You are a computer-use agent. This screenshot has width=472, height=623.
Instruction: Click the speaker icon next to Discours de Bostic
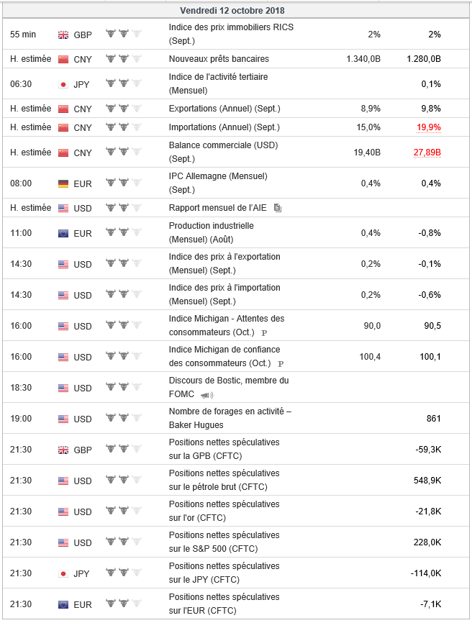(208, 395)
